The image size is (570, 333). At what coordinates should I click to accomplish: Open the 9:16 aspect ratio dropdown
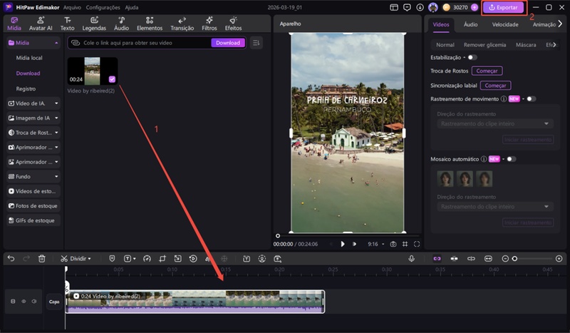tap(375, 244)
